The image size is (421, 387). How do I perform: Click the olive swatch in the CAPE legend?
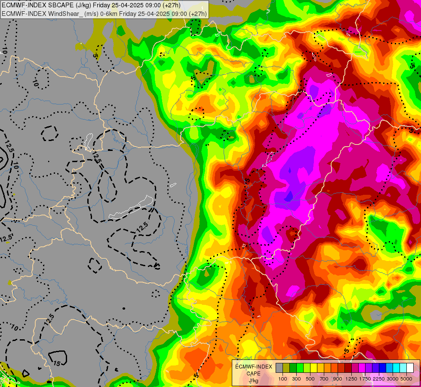[286, 368]
